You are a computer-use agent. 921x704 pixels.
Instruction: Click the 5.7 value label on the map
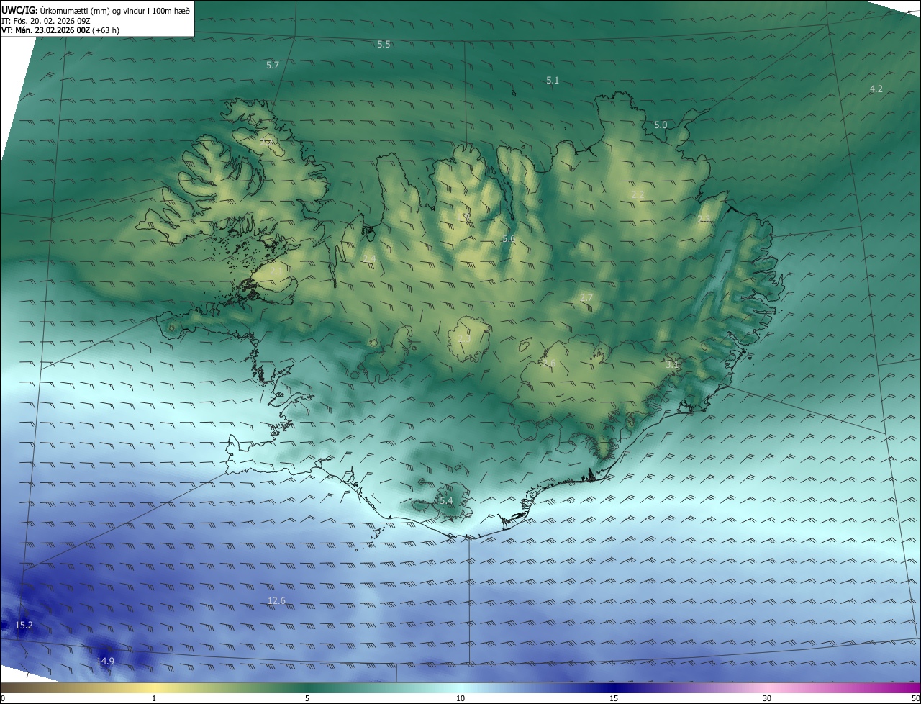coord(273,65)
